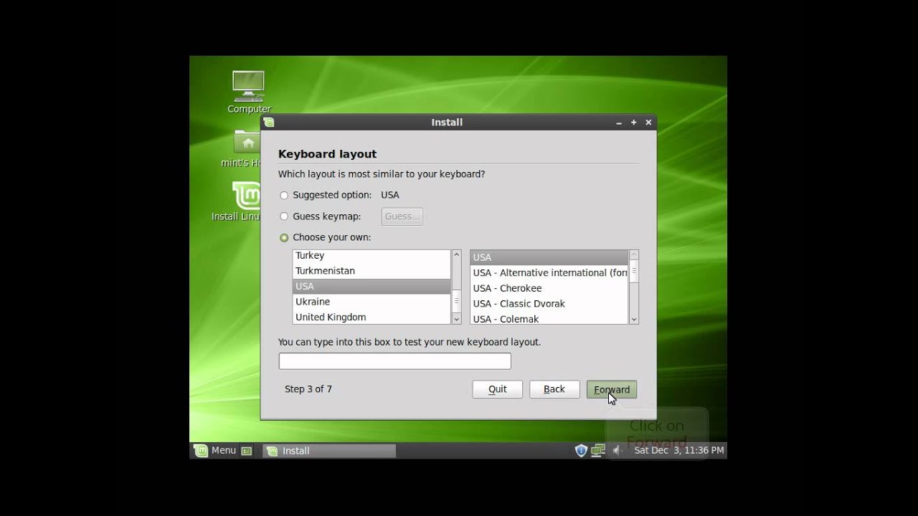
Task: Select USA - Classic Dvorak variant
Action: [549, 304]
